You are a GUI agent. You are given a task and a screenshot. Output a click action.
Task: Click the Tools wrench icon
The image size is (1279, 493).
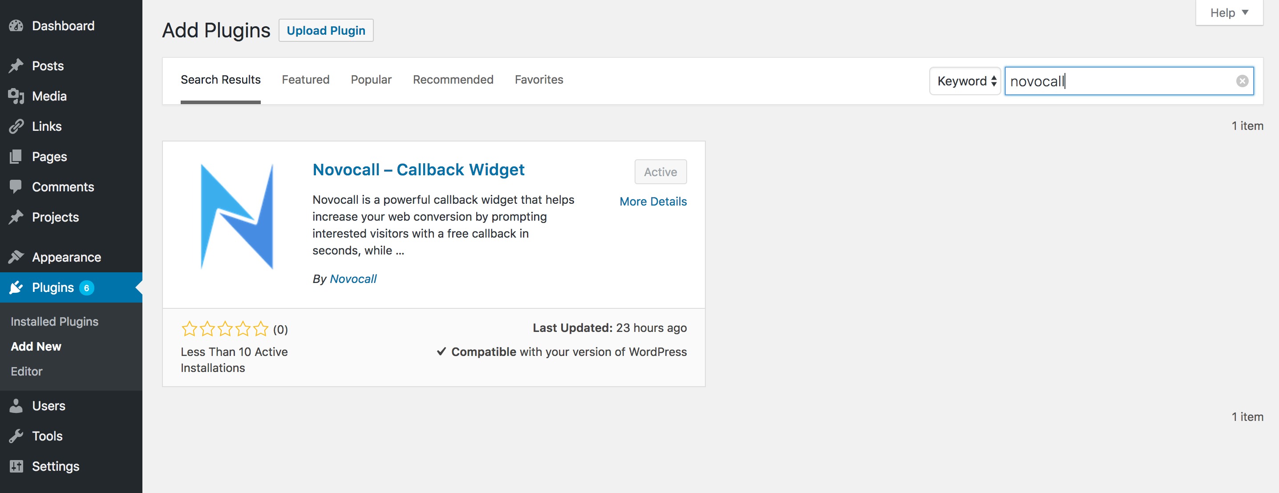tap(16, 436)
